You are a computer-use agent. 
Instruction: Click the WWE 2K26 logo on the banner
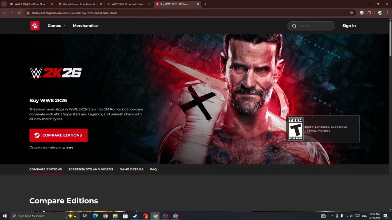pos(55,73)
